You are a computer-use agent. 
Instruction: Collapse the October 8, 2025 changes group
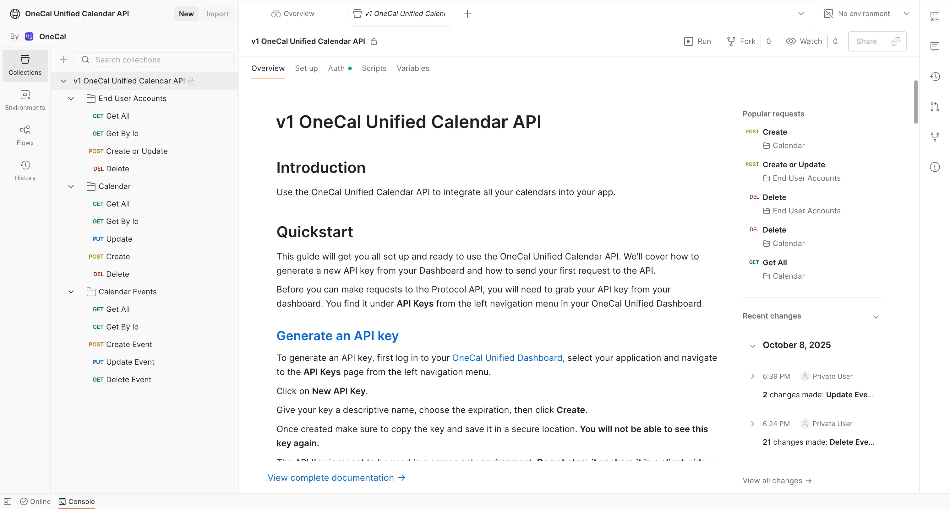(753, 346)
